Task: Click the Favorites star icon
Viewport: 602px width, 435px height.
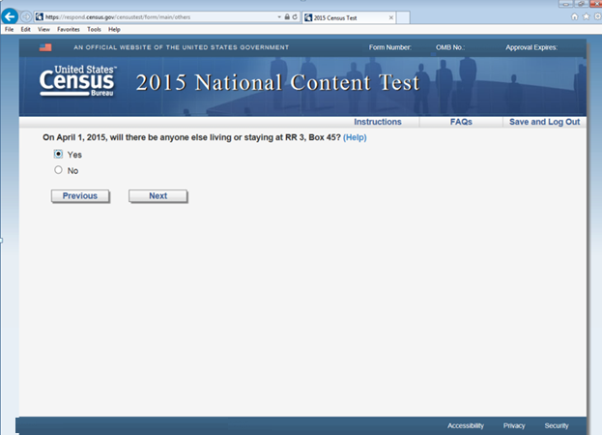Action: (x=586, y=16)
